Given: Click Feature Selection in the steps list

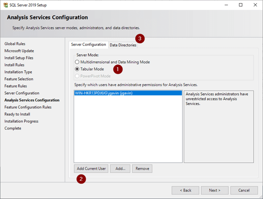Looking at the screenshot, I should tap(19, 79).
